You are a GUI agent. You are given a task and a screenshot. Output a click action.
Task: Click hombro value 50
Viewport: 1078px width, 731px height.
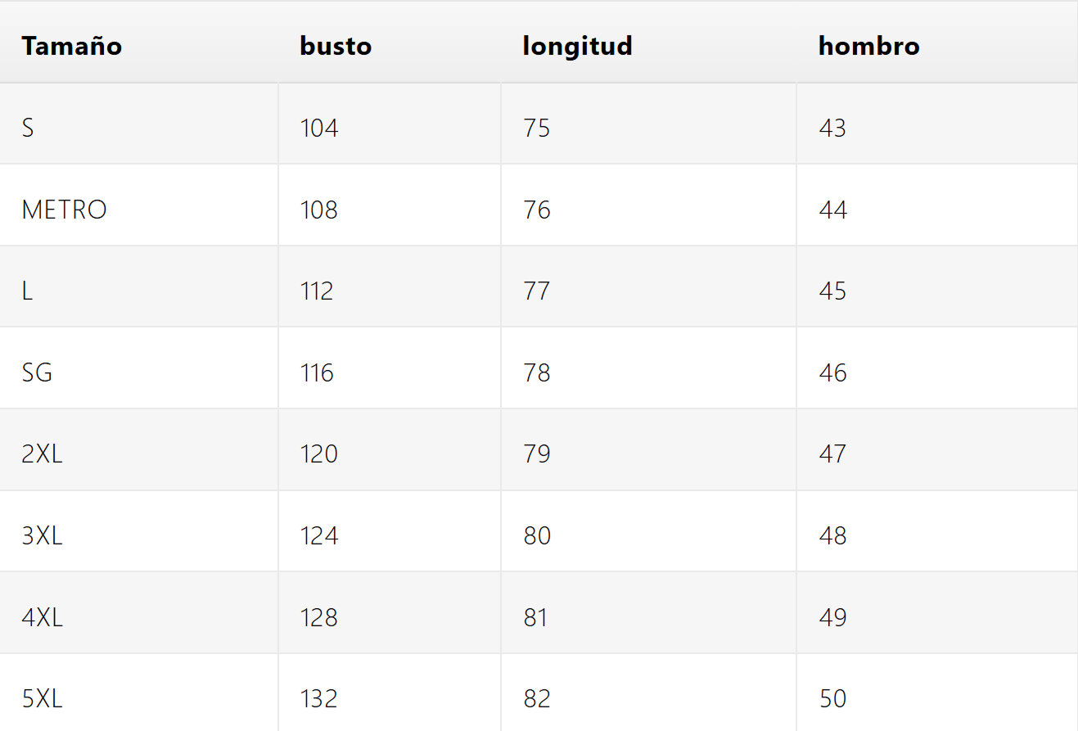pos(832,699)
